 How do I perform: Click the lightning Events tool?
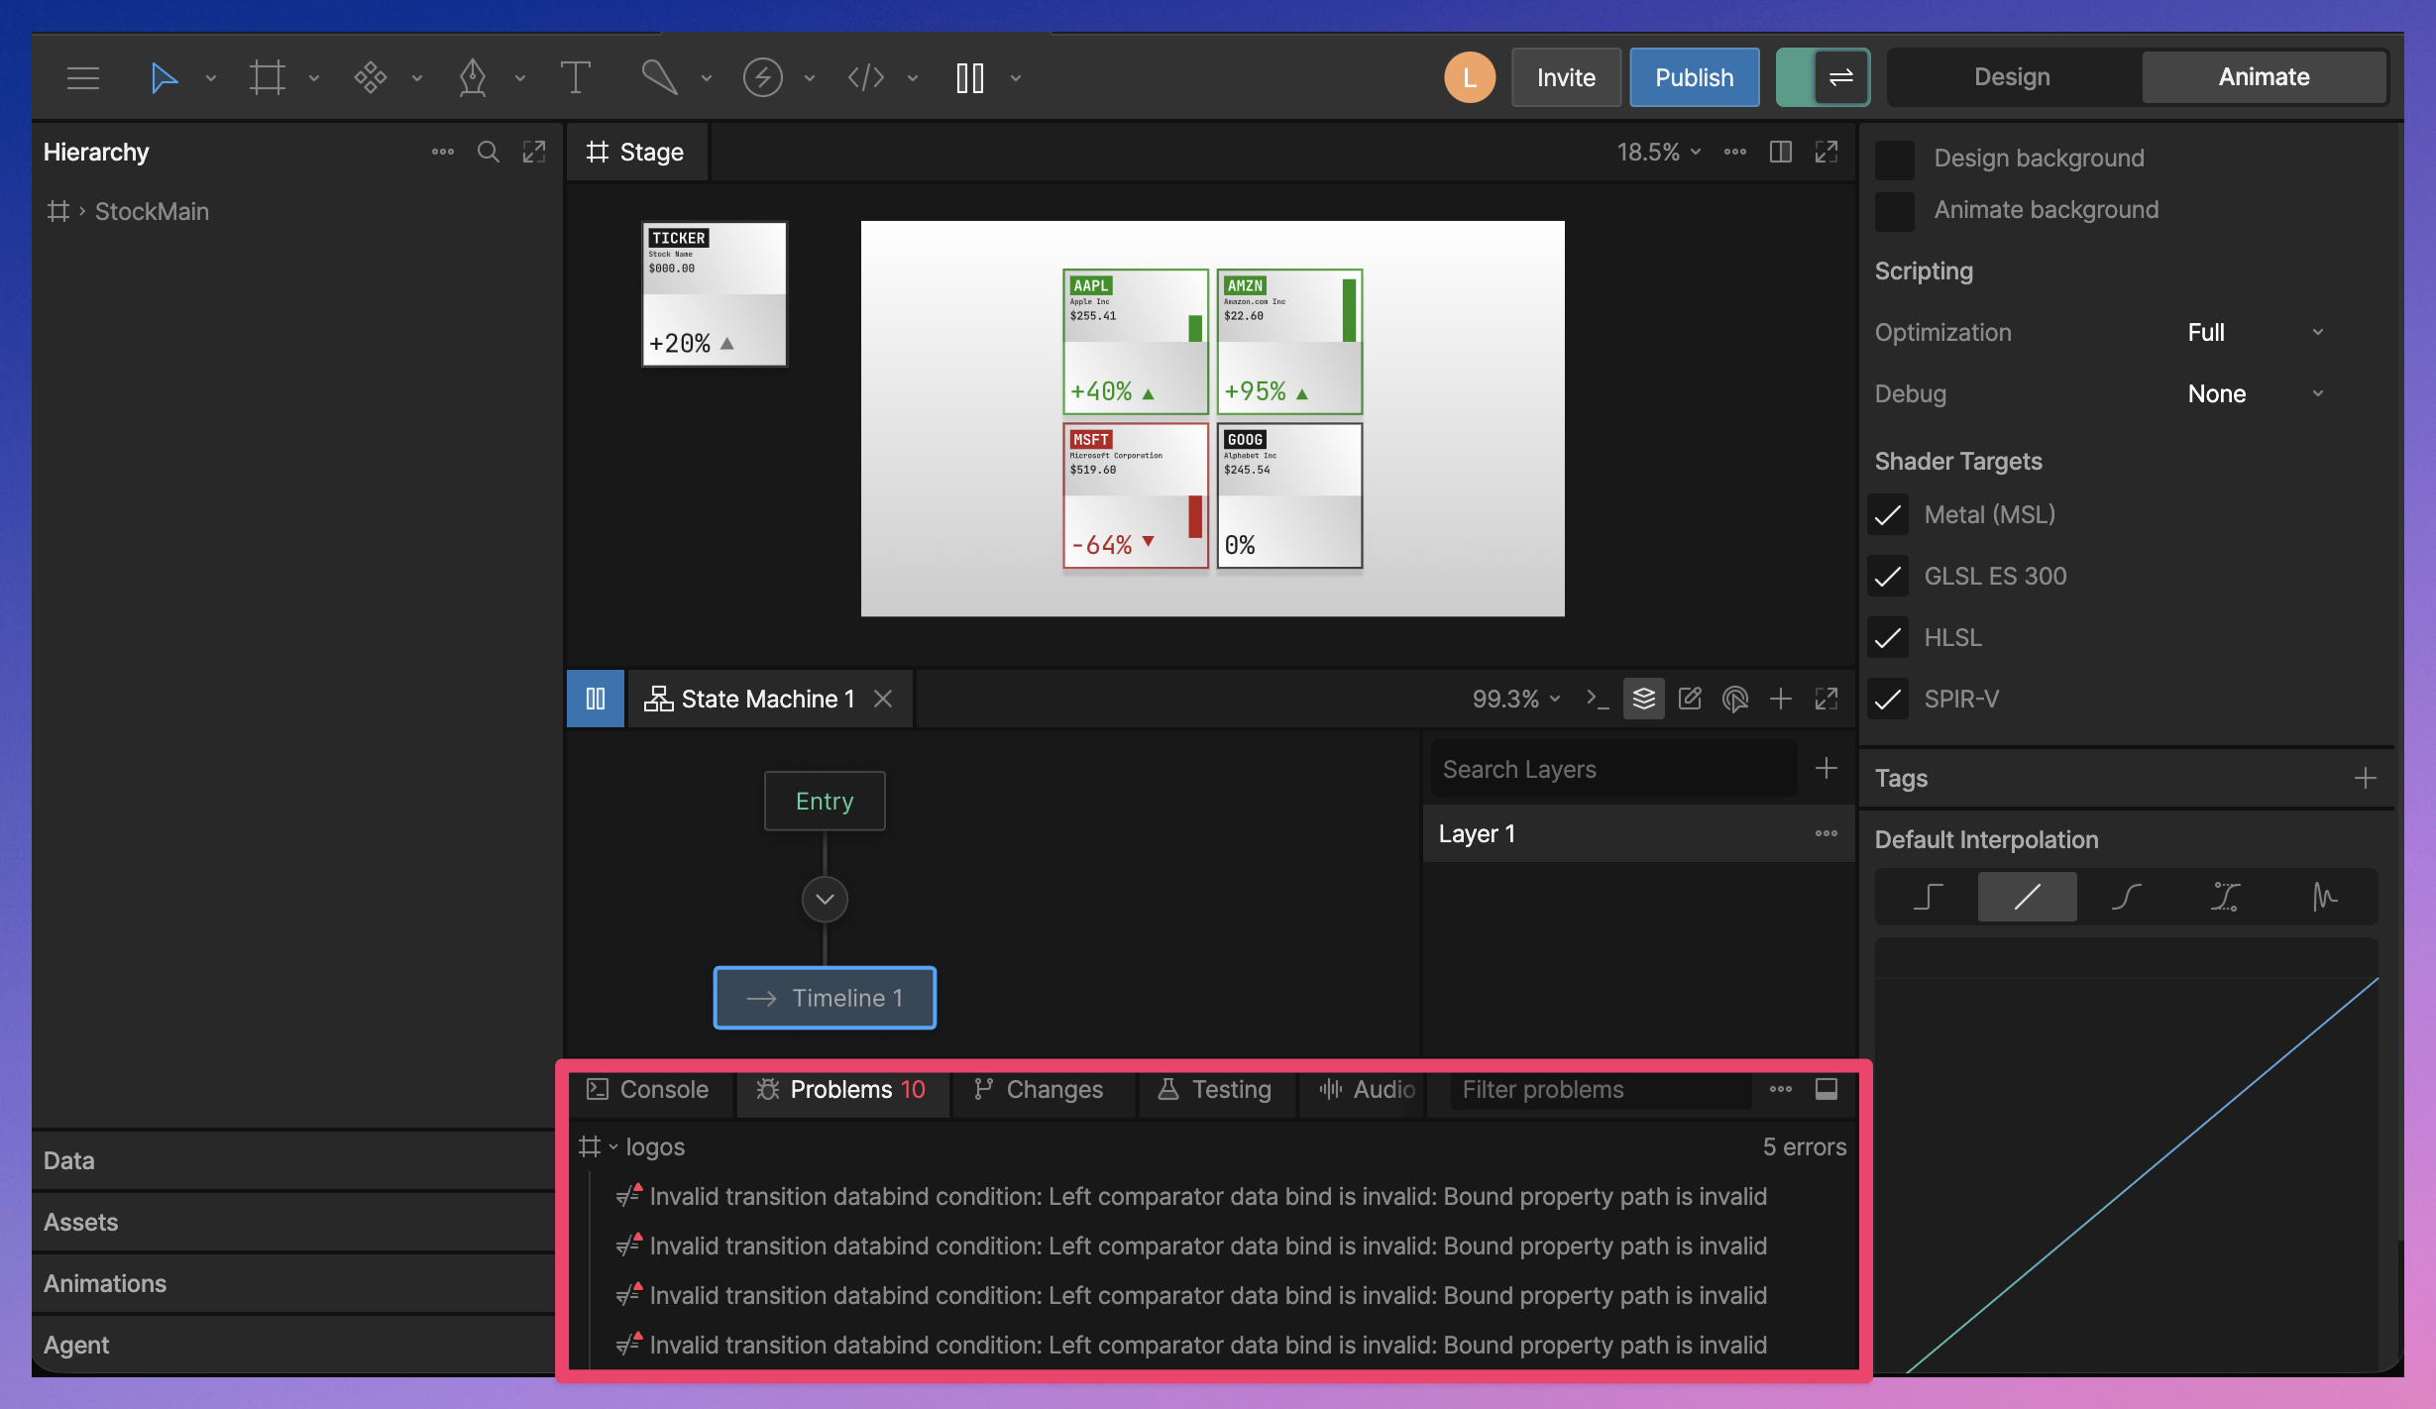[762, 77]
